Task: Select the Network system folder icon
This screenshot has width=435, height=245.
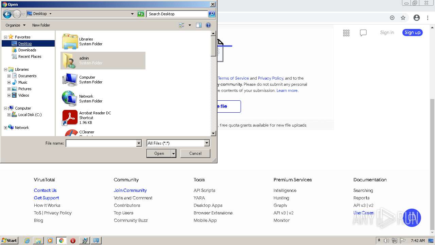Action: coord(70,99)
